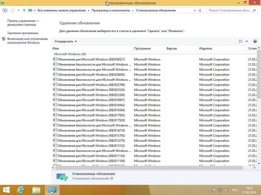Select update KB2919442
This screenshot has width=261, height=195.
pyautogui.click(x=91, y=105)
